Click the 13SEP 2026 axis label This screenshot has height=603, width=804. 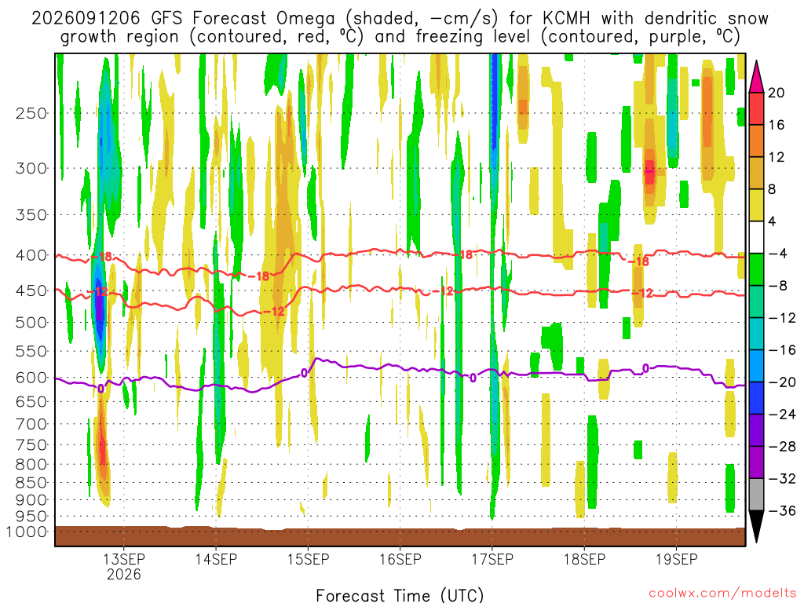[123, 566]
